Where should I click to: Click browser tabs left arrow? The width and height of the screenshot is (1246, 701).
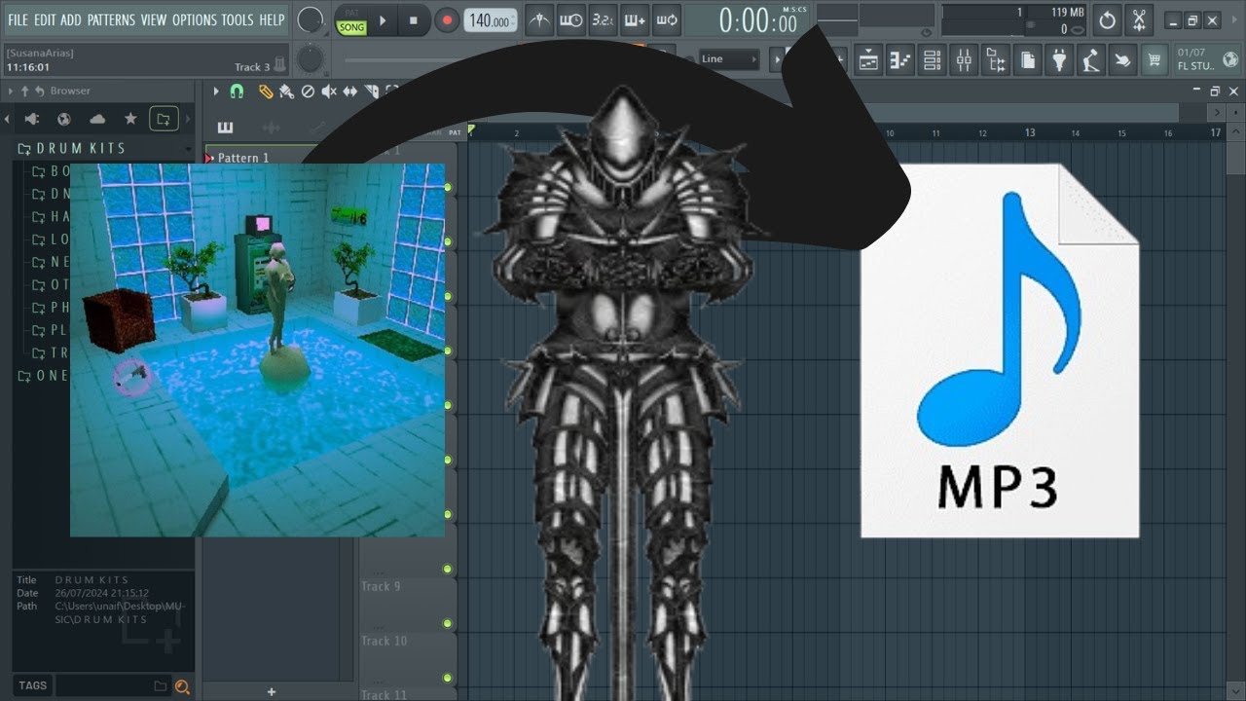[x=8, y=119]
